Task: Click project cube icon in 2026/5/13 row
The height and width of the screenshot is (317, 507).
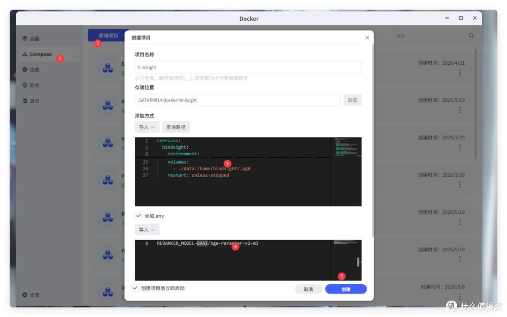Action: point(108,106)
